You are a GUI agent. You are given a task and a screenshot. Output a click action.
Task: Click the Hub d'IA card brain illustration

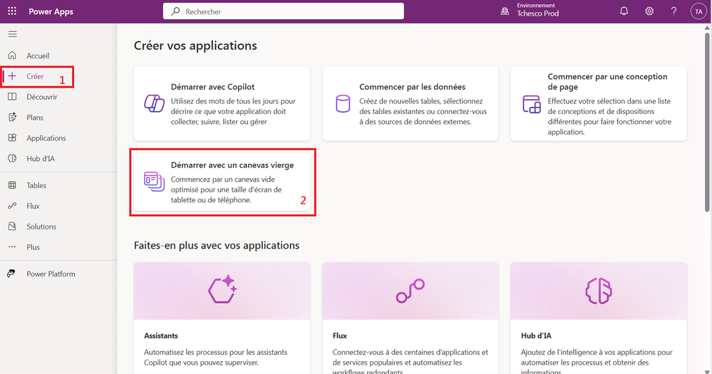[x=599, y=291]
